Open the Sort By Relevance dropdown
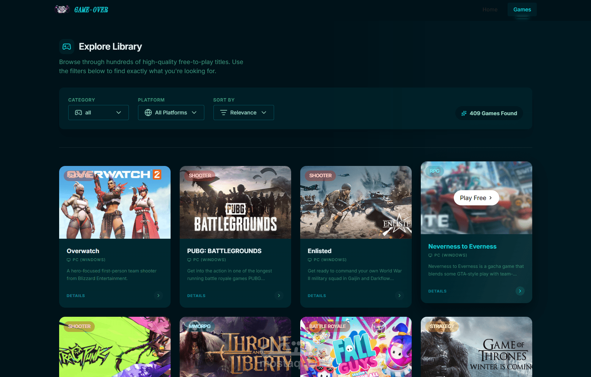Image resolution: width=591 pixels, height=377 pixels. tap(244, 113)
